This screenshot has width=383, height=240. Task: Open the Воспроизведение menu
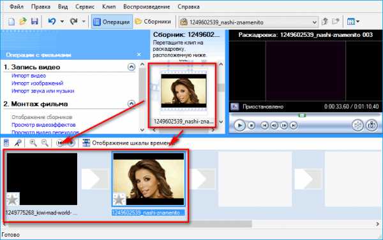(x=147, y=6)
